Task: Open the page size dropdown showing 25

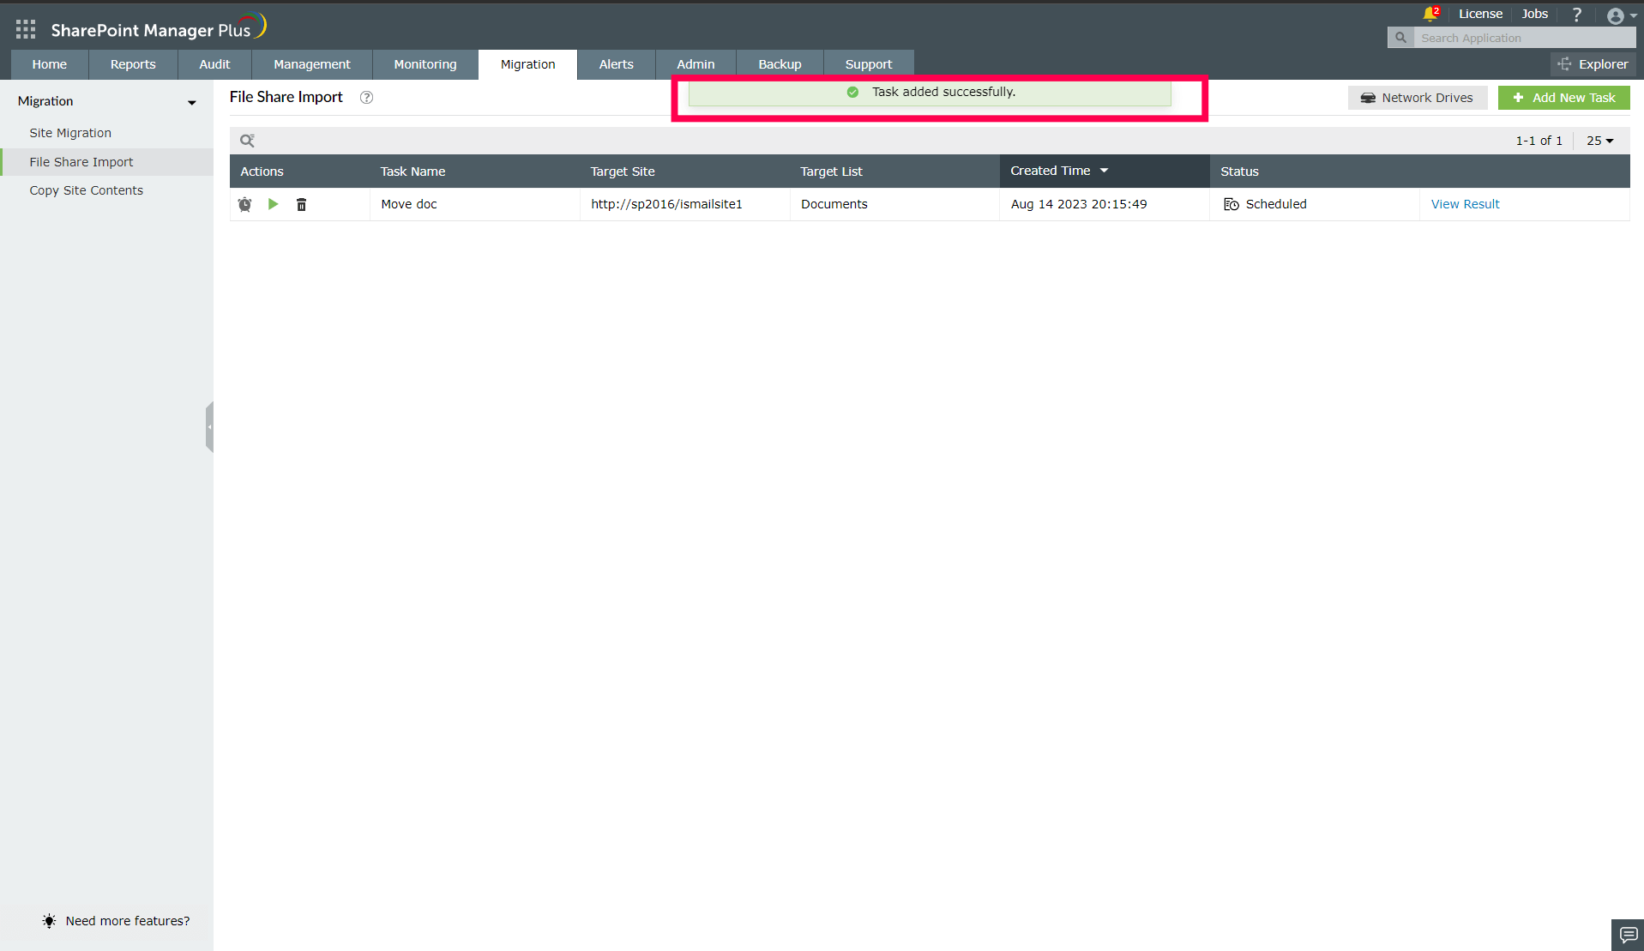Action: coord(1599,140)
